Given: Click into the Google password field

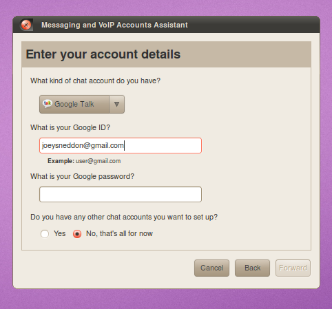Looking at the screenshot, I should tap(121, 194).
